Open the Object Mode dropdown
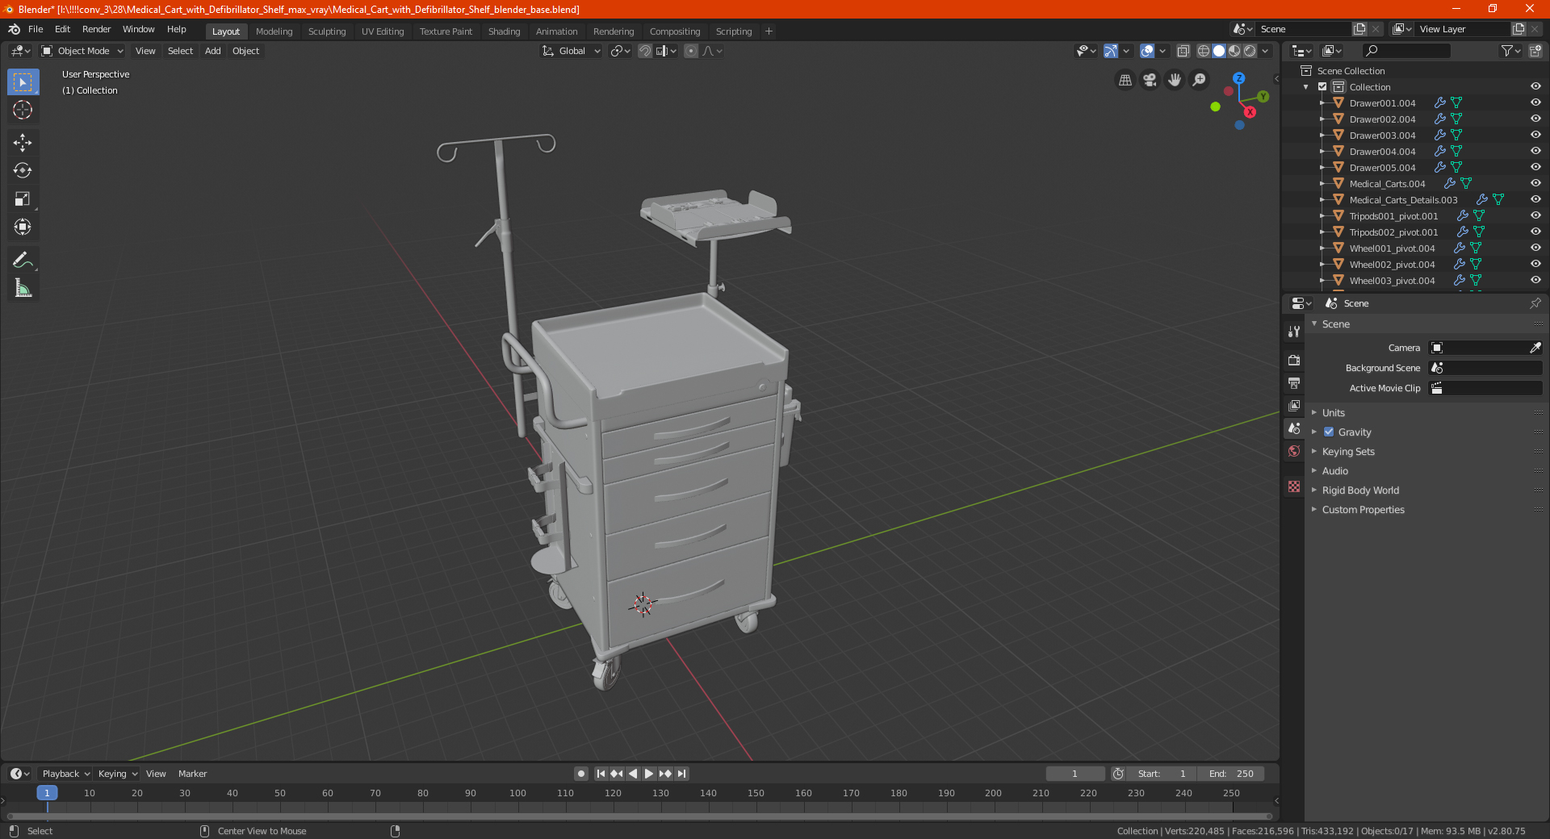 pyautogui.click(x=82, y=51)
